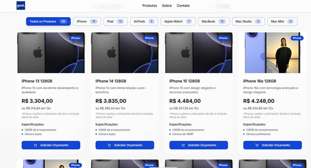Go to the Sobre page

click(x=167, y=6)
